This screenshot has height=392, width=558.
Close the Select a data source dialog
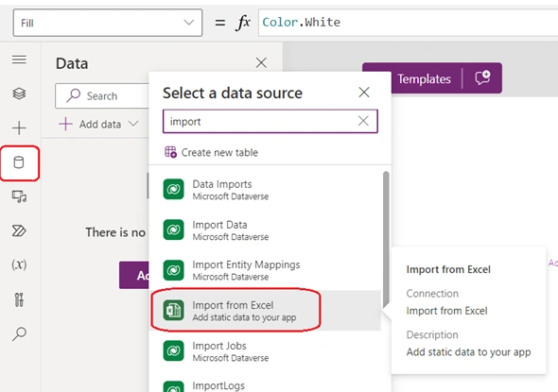[364, 93]
